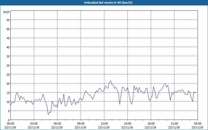208x130 pixels.
Task: Select the 50 y-axis label
Action: point(8,29)
